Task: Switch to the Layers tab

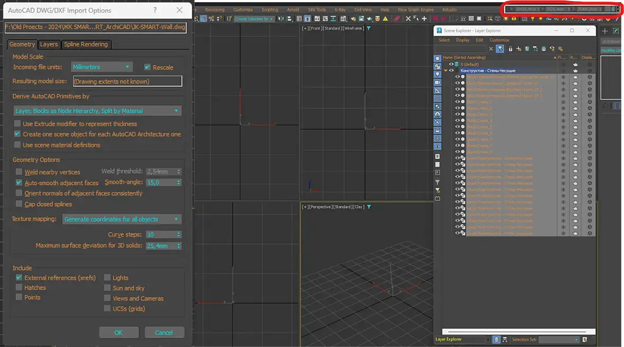Action: 49,44
